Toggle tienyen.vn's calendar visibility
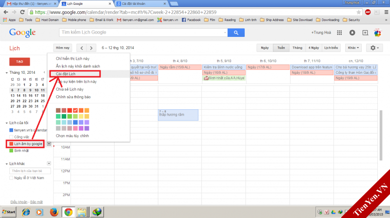390x218 pixels. click(11, 130)
